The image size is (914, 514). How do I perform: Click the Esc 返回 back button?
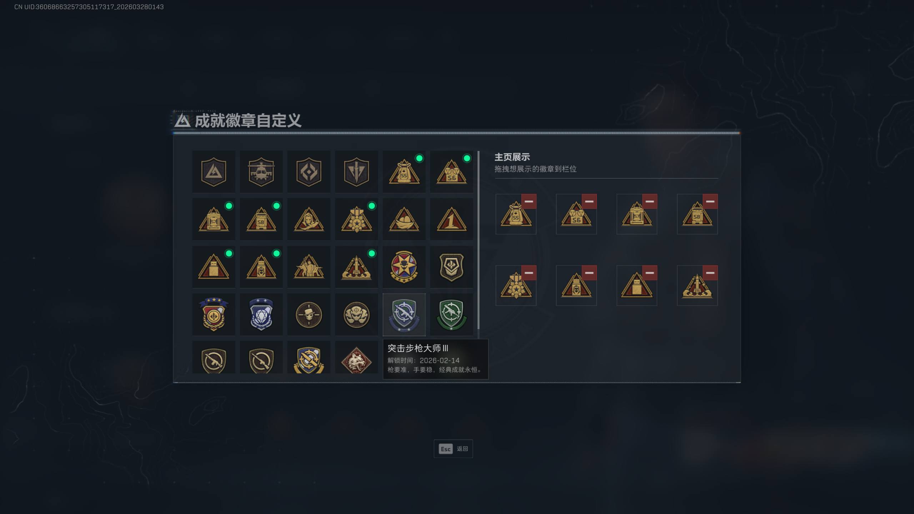point(453,449)
